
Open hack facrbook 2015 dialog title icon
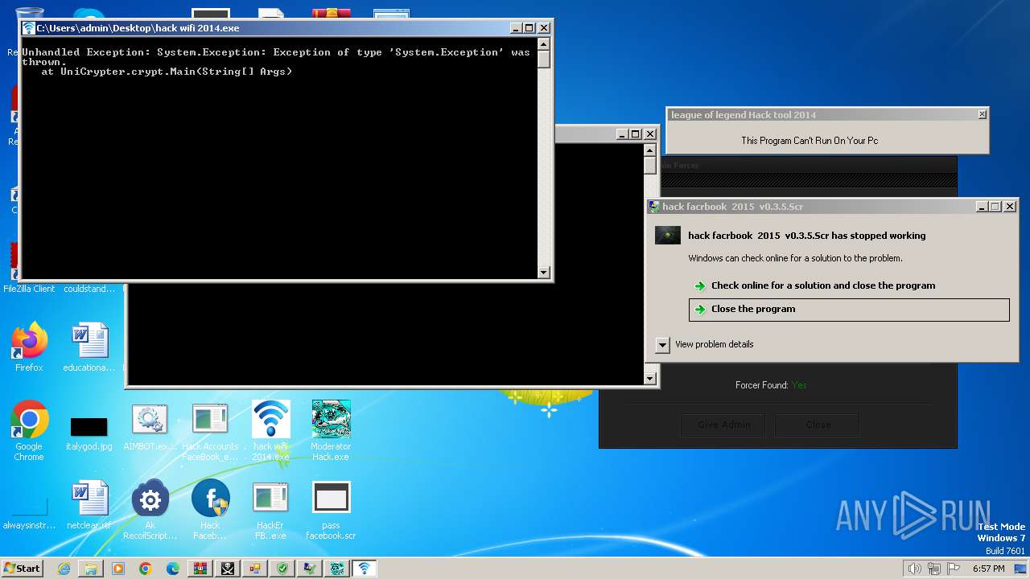point(654,207)
